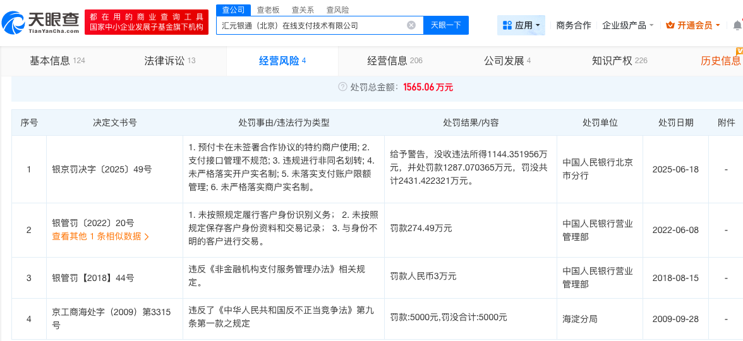Screen dimensions: 743x341
Task: Click the date 2018-08-15
Action: (675, 278)
